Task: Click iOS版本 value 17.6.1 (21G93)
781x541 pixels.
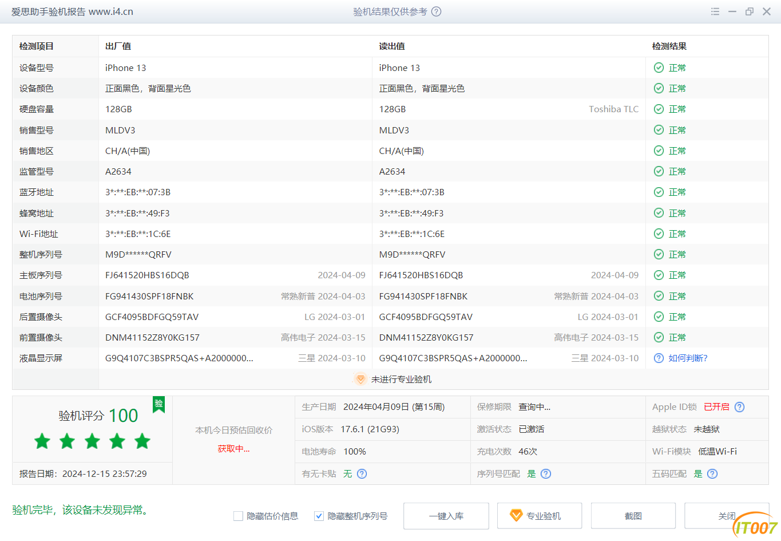Action: pyautogui.click(x=370, y=429)
